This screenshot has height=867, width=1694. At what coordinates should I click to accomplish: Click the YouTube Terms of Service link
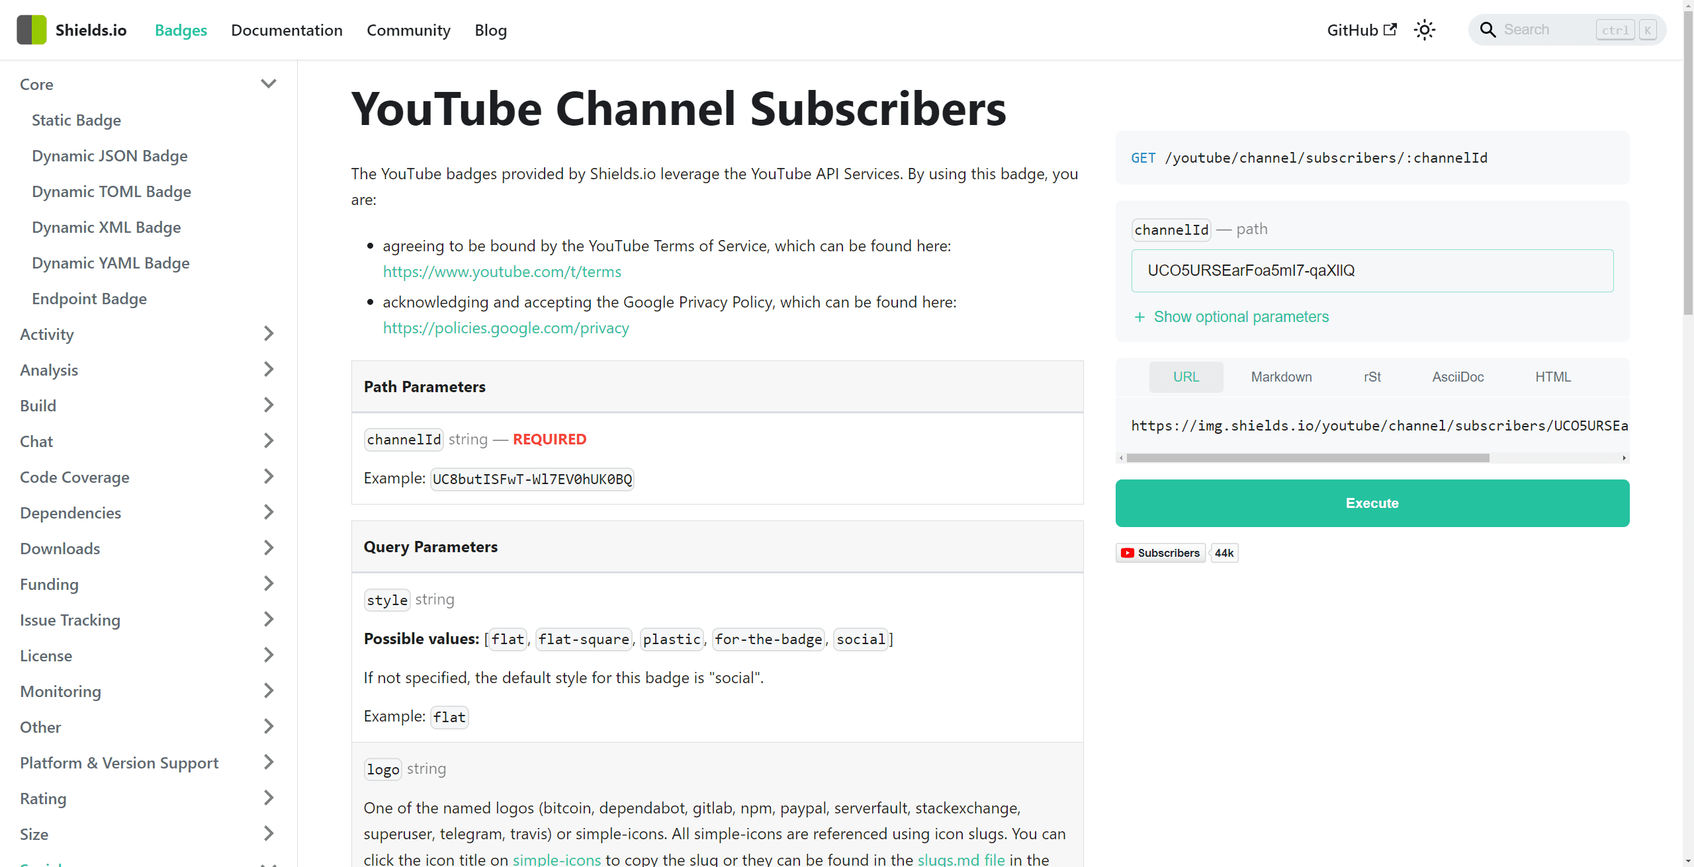click(x=502, y=271)
